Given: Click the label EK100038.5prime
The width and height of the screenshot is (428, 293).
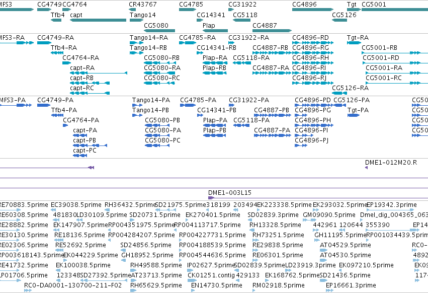Looking at the screenshot, I should 83,265.
